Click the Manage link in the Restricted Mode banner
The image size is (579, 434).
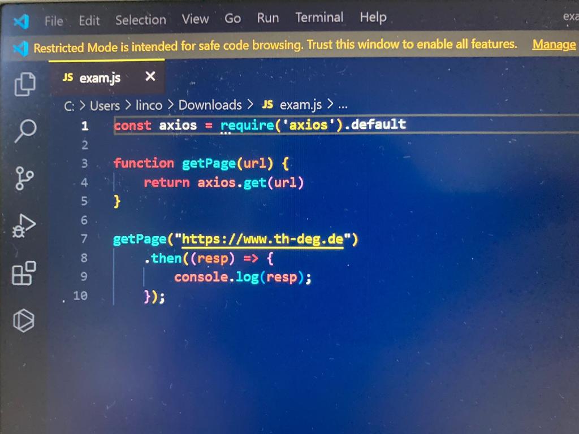pos(554,45)
